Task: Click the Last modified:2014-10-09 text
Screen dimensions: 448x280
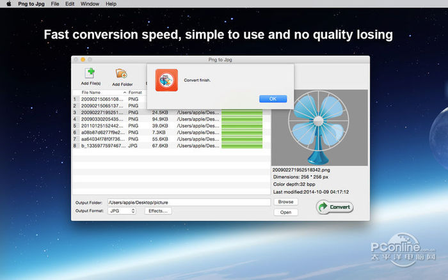Action: [x=311, y=192]
